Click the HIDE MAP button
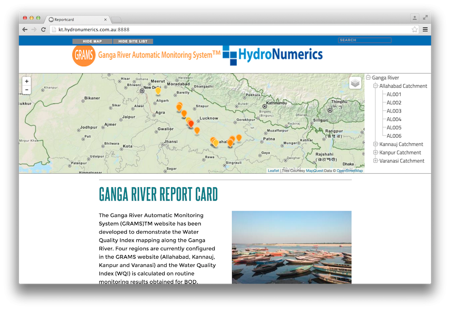The image size is (450, 310). [x=92, y=41]
